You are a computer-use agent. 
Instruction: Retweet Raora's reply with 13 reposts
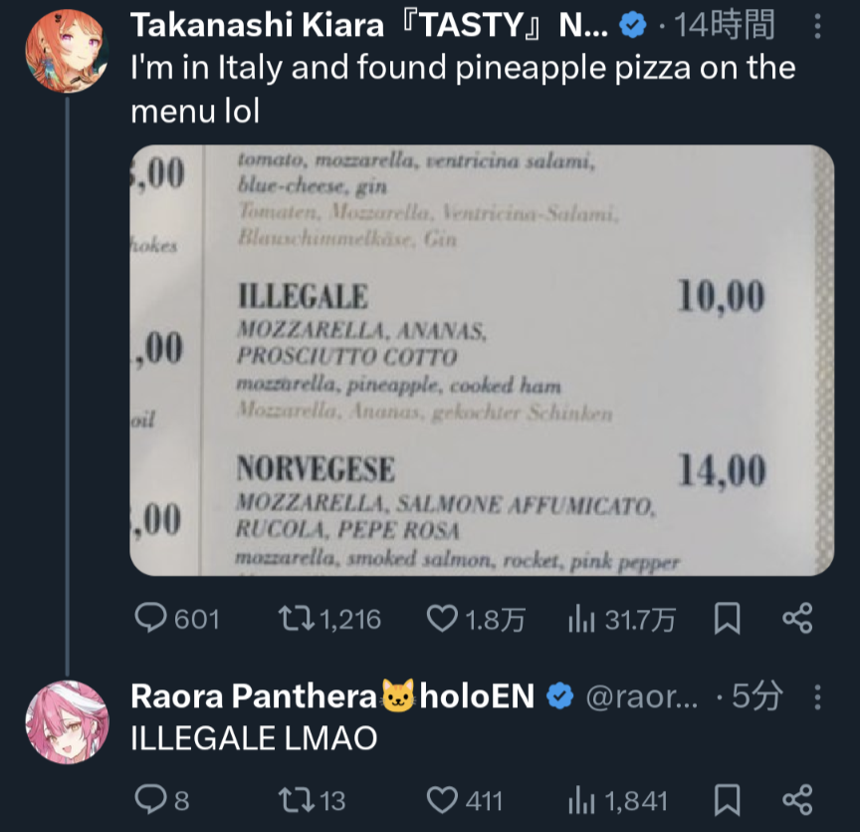click(x=312, y=800)
